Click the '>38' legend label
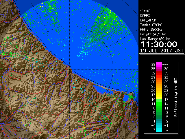The width and height of the screenshot is (185, 139). [152, 65]
